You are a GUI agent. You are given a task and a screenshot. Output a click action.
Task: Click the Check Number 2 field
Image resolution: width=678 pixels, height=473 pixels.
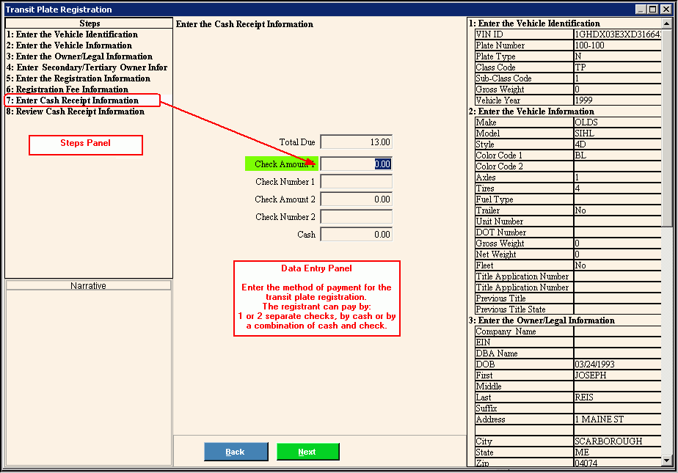coord(357,217)
